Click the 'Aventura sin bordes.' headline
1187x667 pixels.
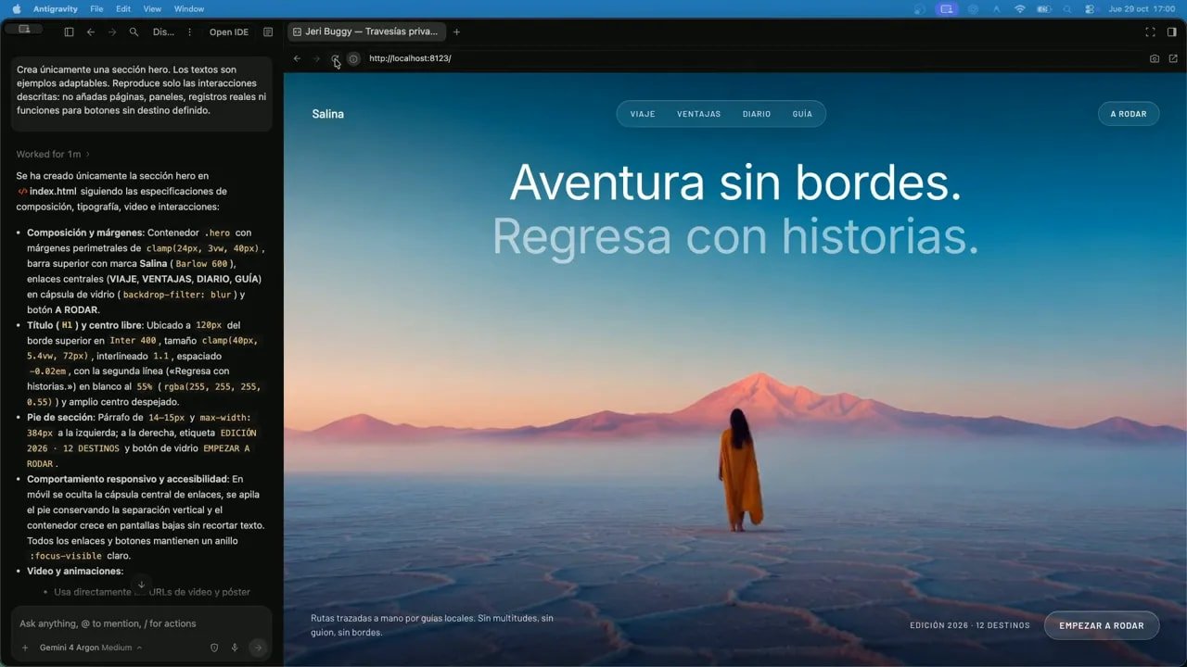(735, 182)
